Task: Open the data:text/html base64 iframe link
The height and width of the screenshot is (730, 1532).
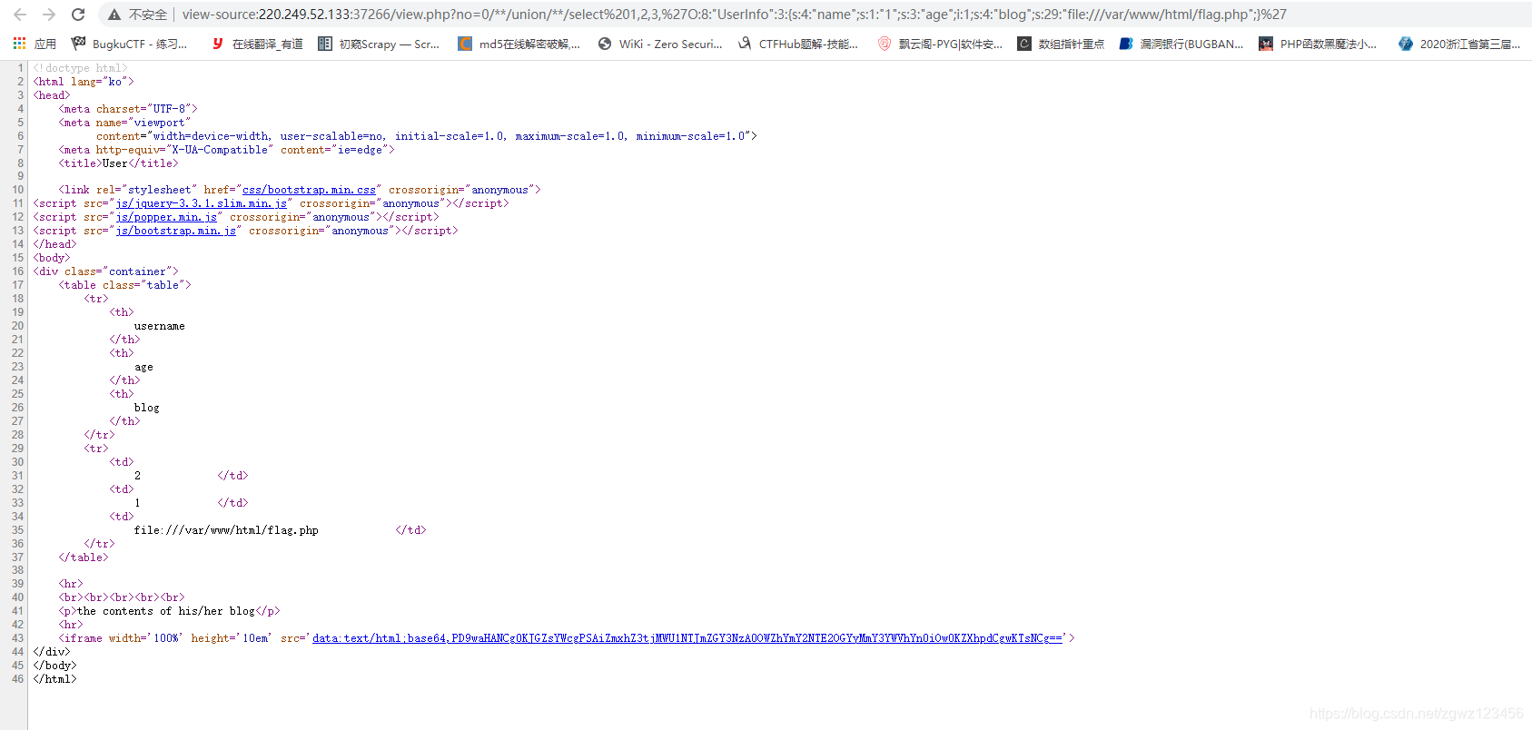Action: (687, 638)
